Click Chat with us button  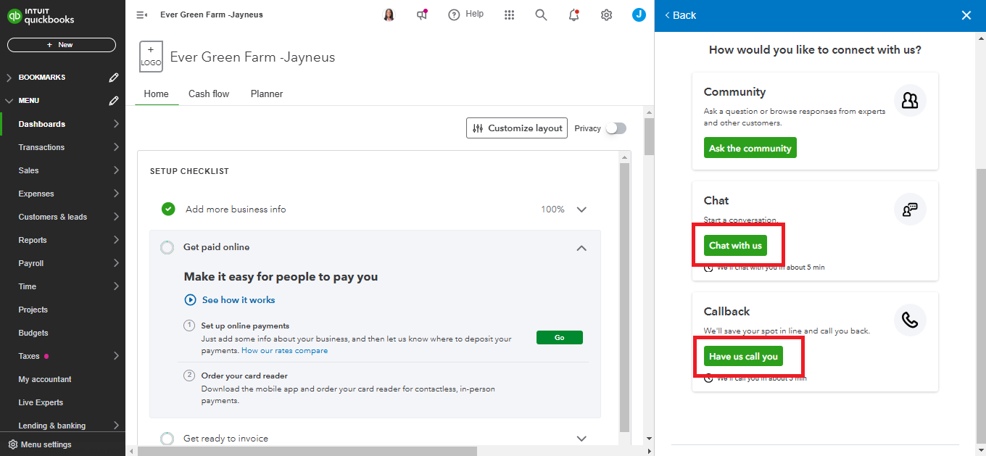735,245
